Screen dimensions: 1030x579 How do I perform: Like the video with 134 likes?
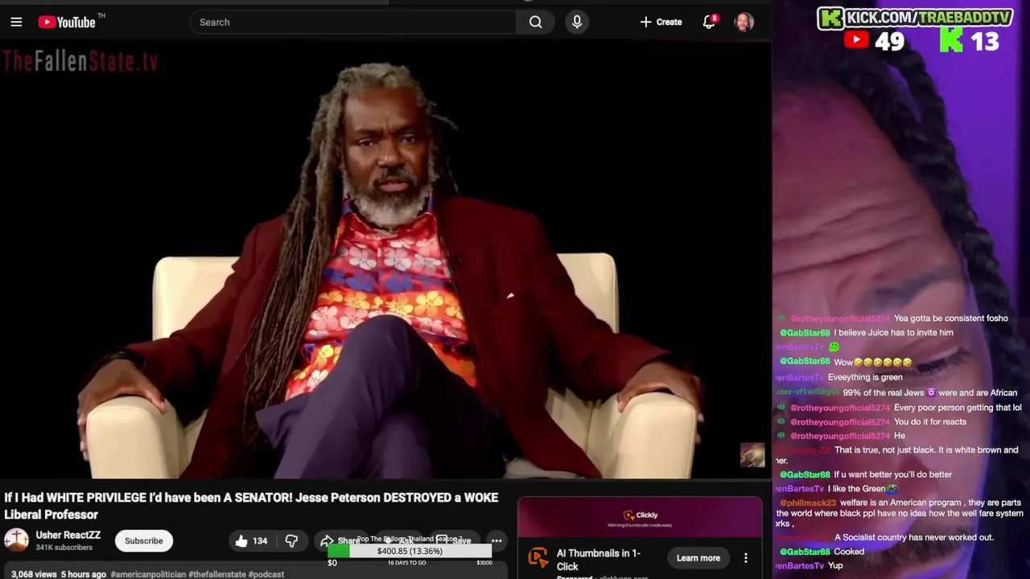[x=251, y=541]
